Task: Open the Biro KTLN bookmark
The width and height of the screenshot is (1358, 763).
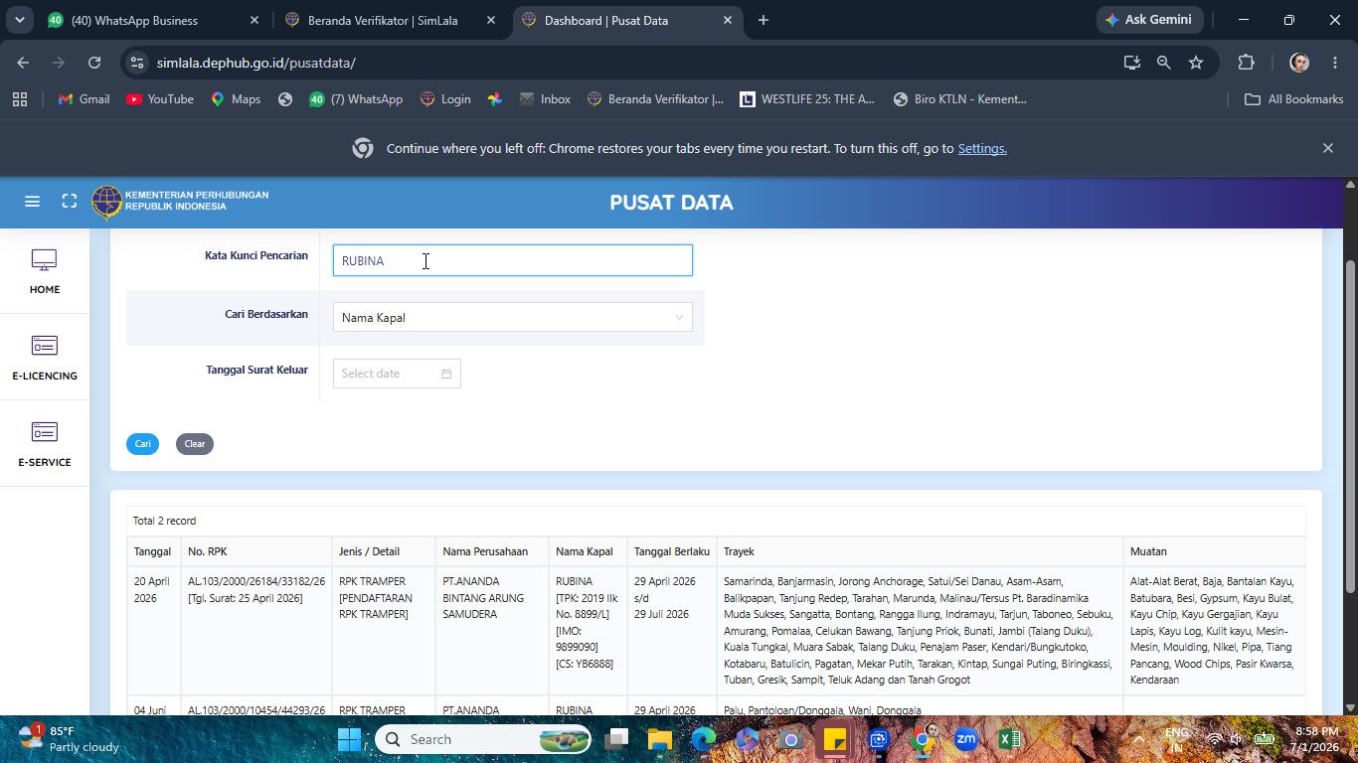Action: click(x=960, y=99)
